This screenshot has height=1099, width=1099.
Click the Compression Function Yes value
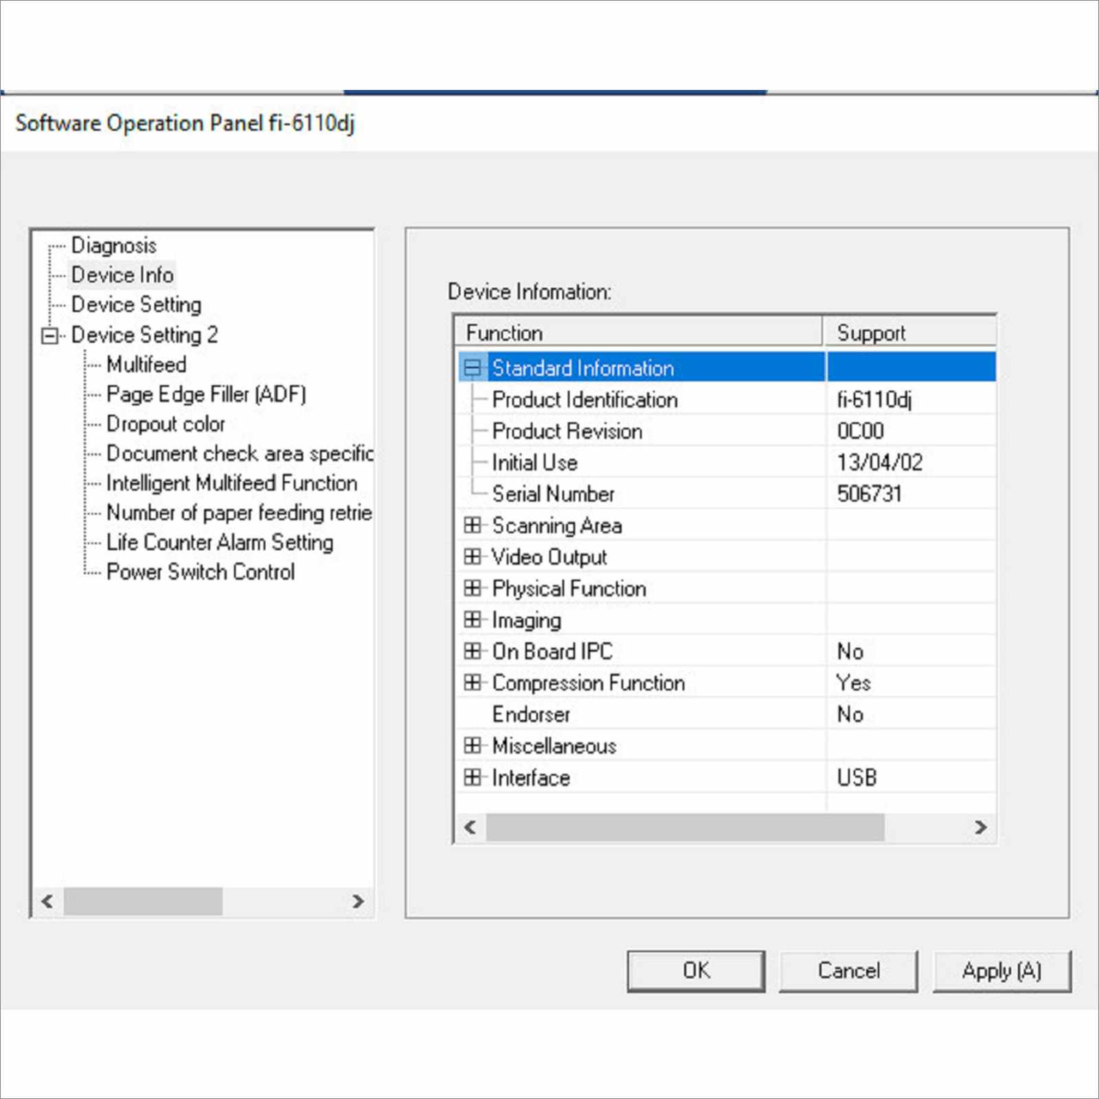click(x=853, y=683)
